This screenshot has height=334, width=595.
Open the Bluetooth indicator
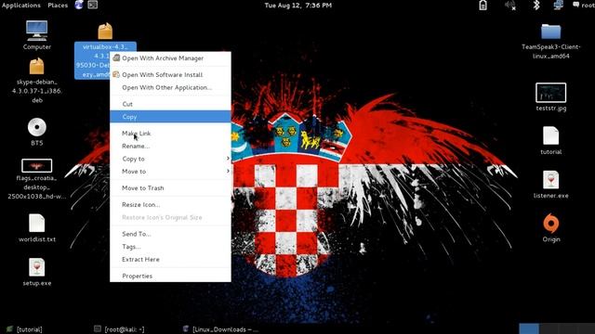tap(536, 5)
